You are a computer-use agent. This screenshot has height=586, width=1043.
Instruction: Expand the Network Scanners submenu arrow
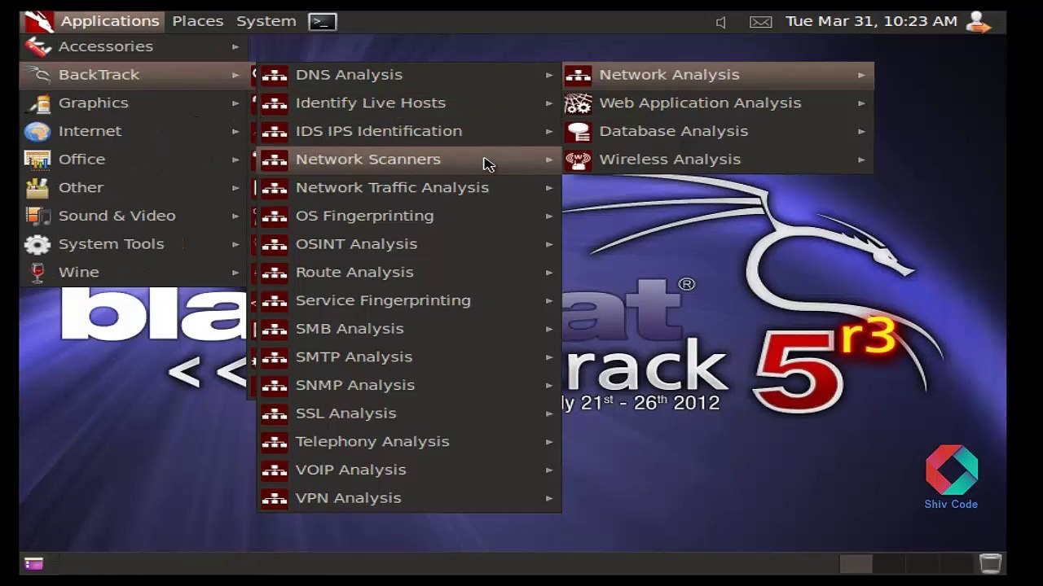pyautogui.click(x=549, y=160)
